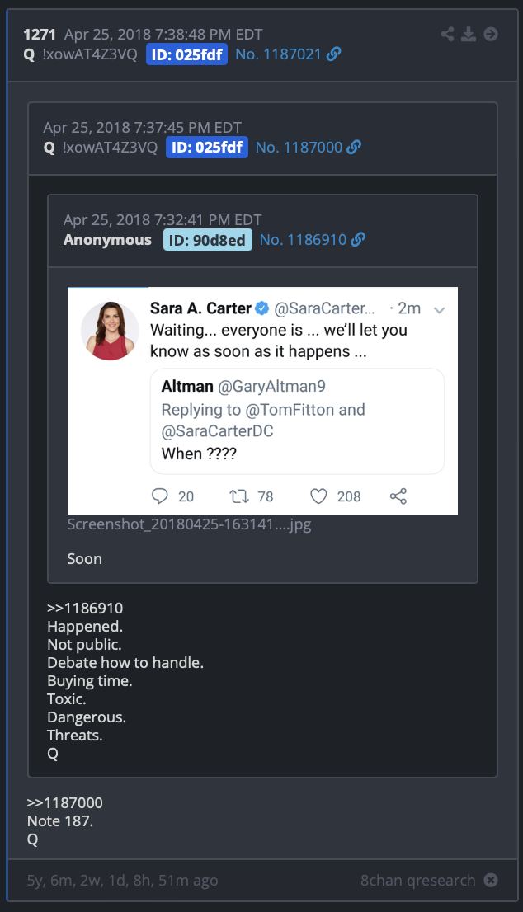The width and height of the screenshot is (523, 912).
Task: Select the ID: 90d8ed badge
Action: 208,240
